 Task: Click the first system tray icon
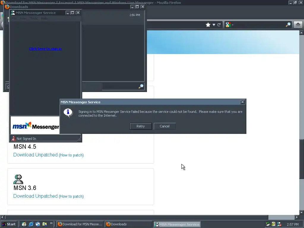[268, 224]
